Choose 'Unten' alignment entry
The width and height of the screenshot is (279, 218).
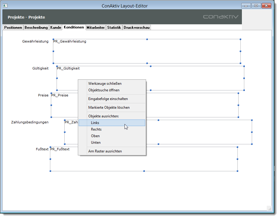coord(96,143)
